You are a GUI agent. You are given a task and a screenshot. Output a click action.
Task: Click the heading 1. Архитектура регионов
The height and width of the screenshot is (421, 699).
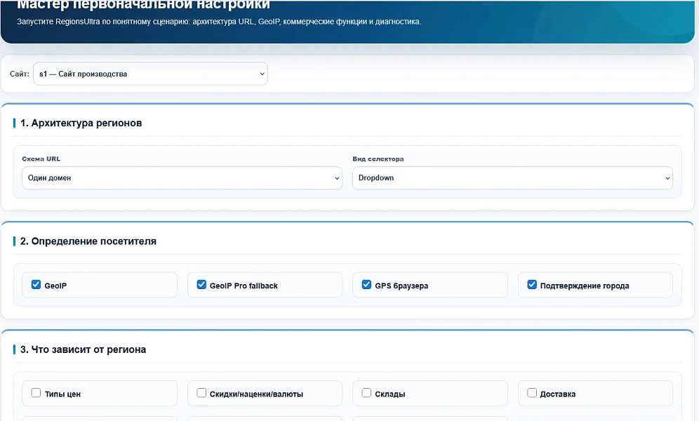click(x=81, y=123)
